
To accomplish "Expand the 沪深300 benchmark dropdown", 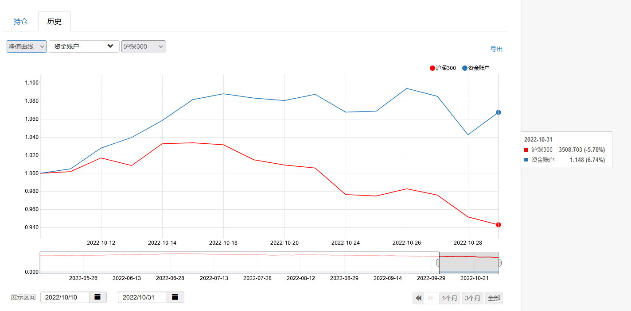I will pos(144,46).
